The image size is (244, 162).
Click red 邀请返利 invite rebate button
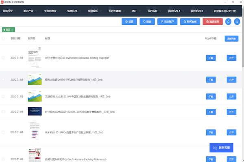(x=213, y=21)
